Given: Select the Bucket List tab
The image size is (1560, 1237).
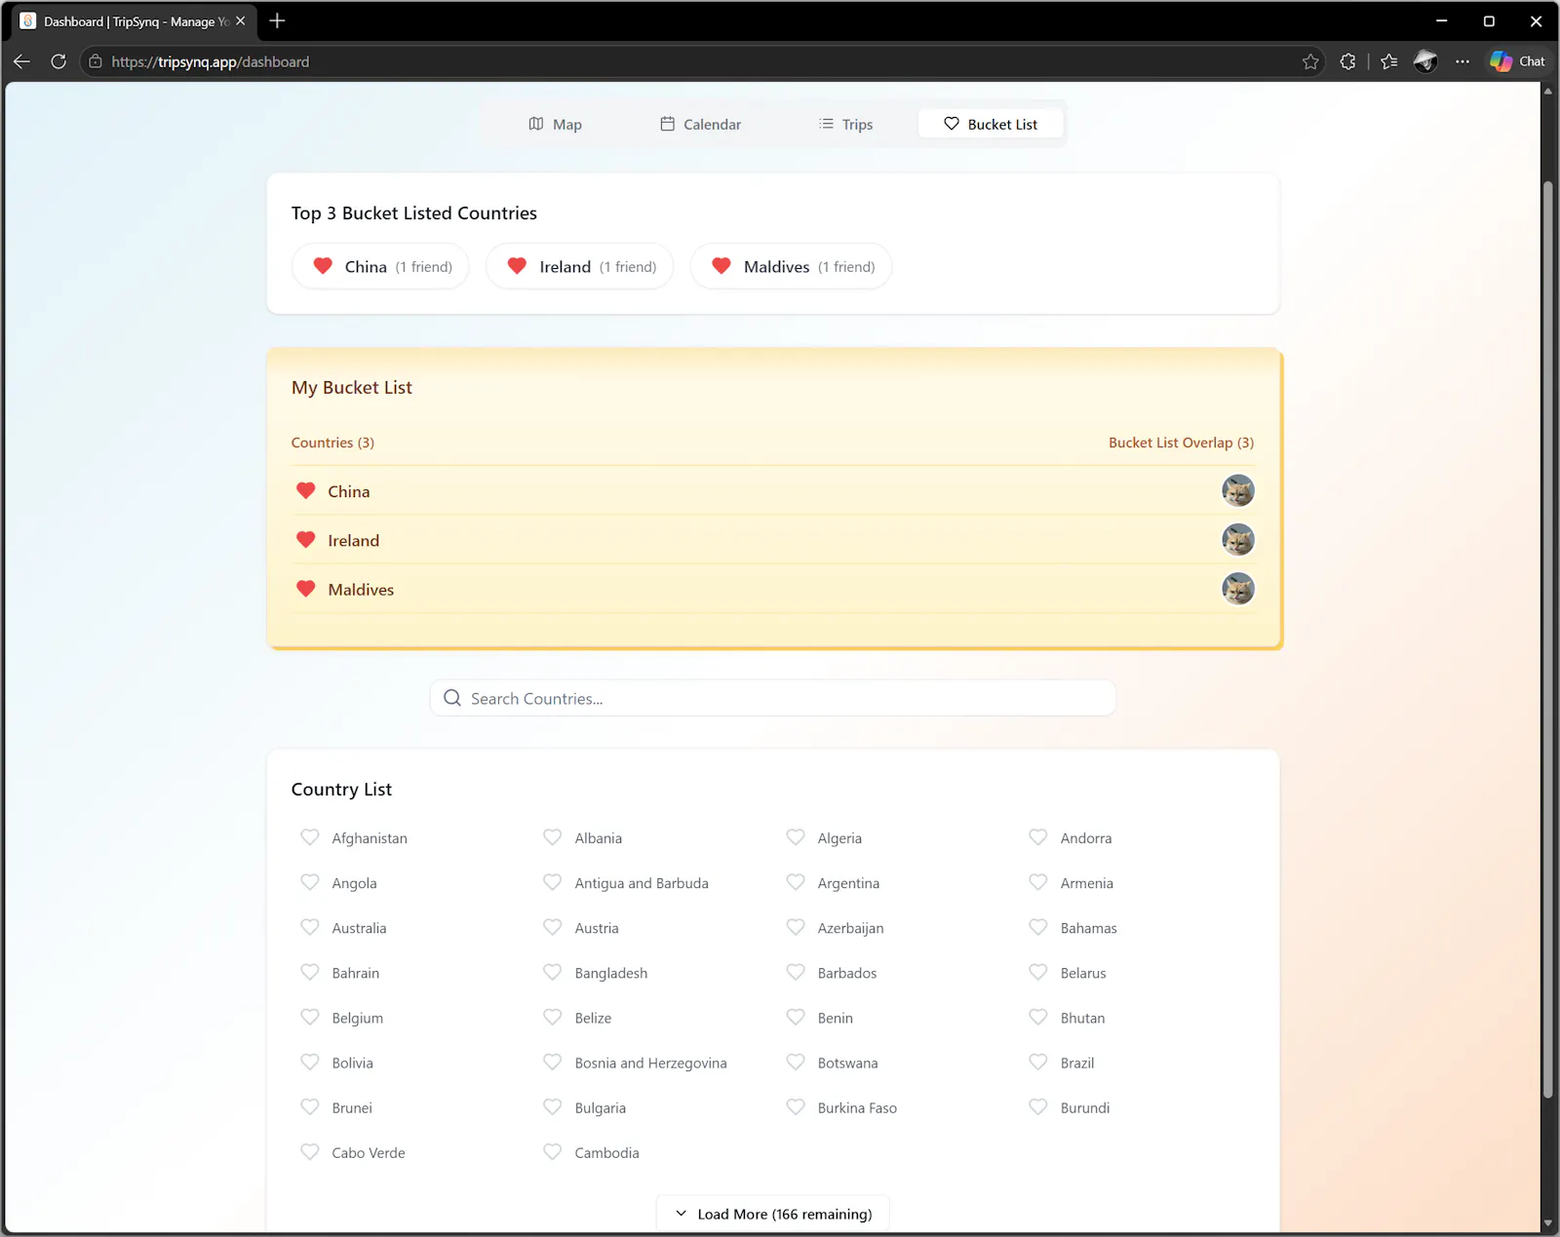Looking at the screenshot, I should click(x=991, y=124).
